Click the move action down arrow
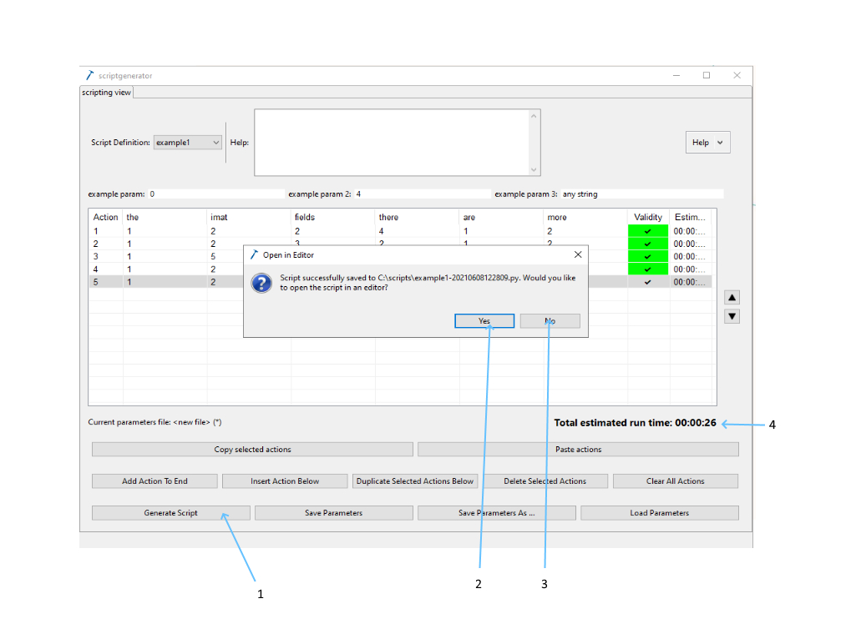The height and width of the screenshot is (634, 846). pyautogui.click(x=732, y=316)
